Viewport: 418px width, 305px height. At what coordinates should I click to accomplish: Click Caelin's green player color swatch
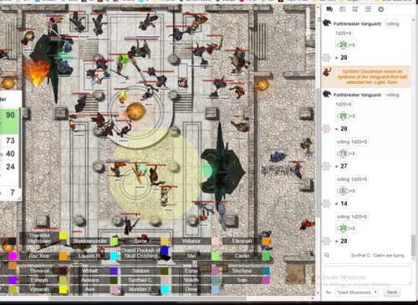[266, 256]
